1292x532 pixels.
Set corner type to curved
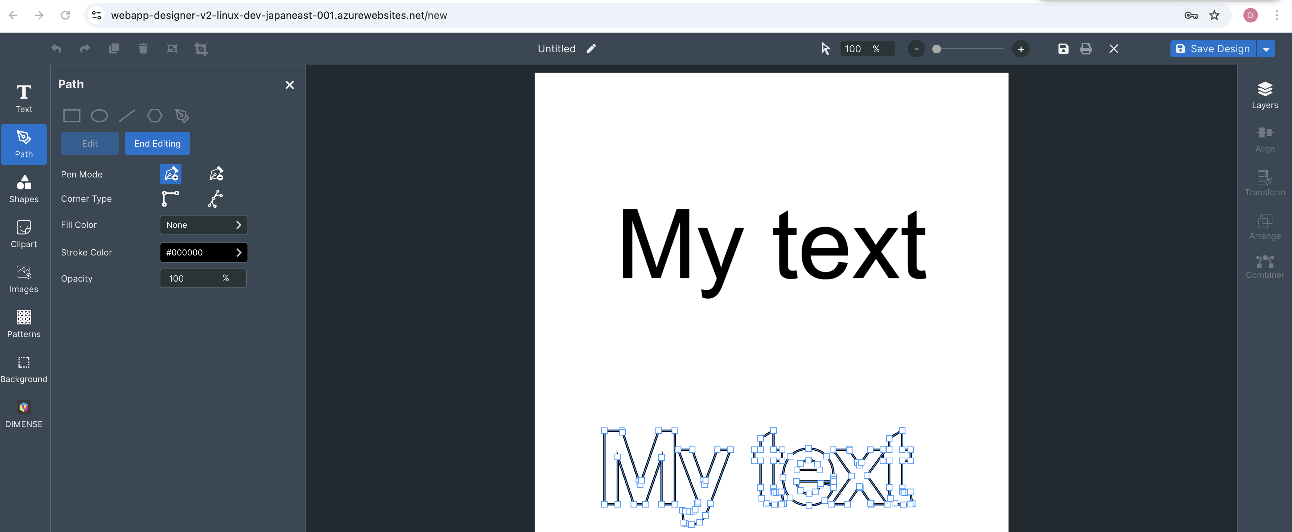click(x=216, y=199)
